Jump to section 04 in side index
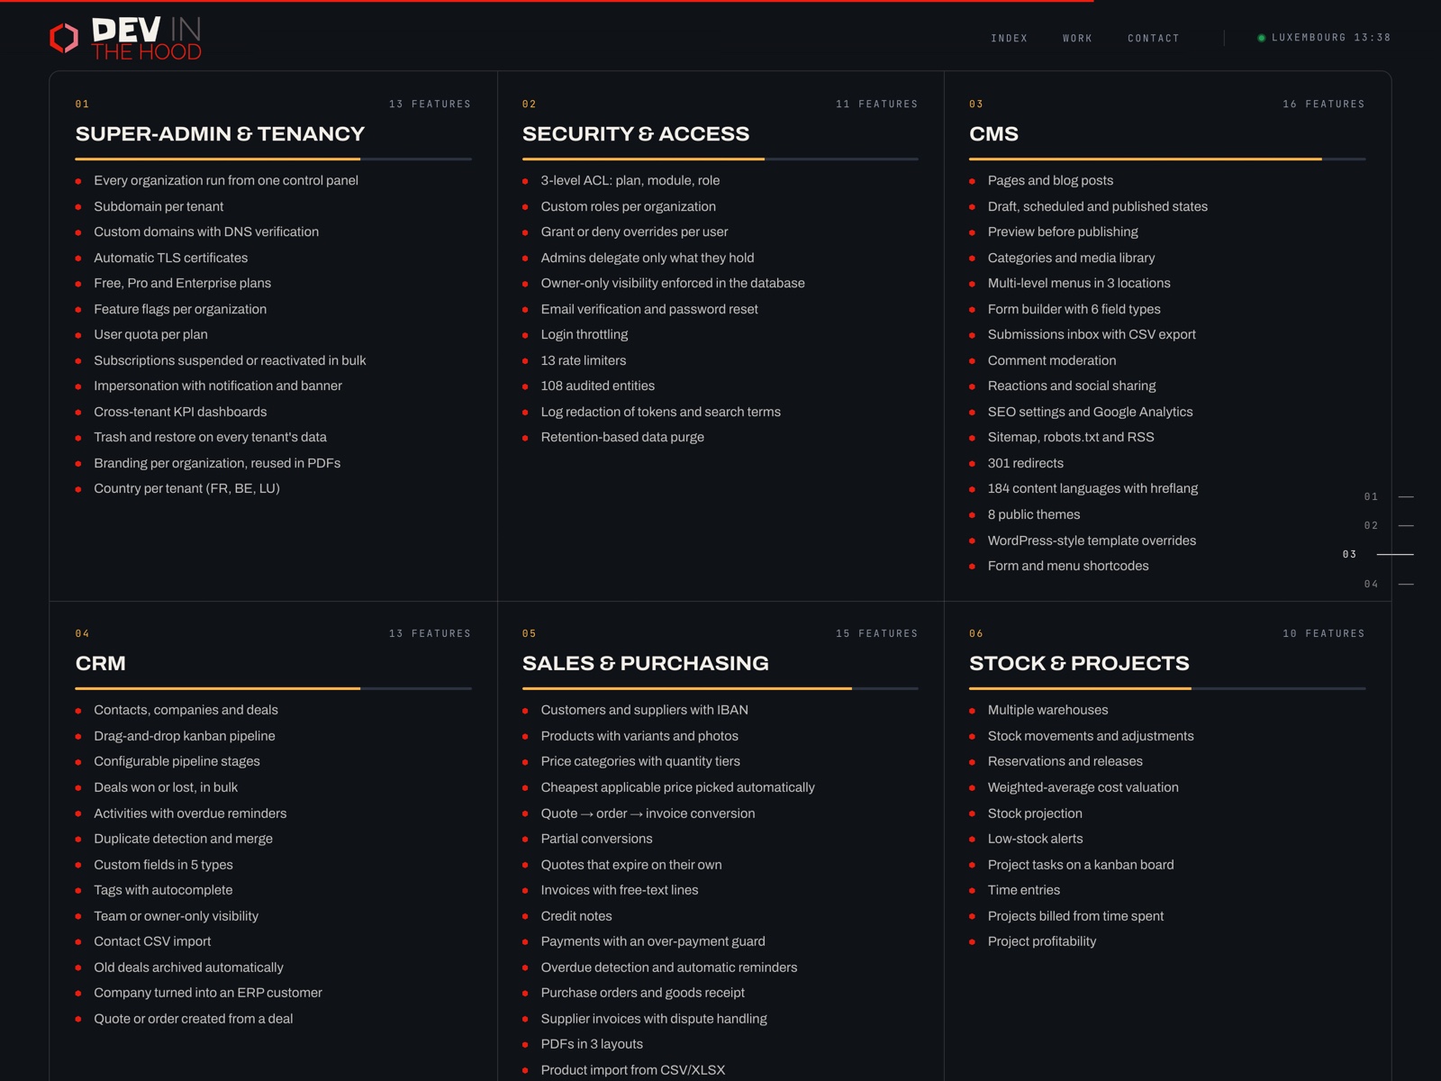The height and width of the screenshot is (1081, 1441). coord(1388,584)
